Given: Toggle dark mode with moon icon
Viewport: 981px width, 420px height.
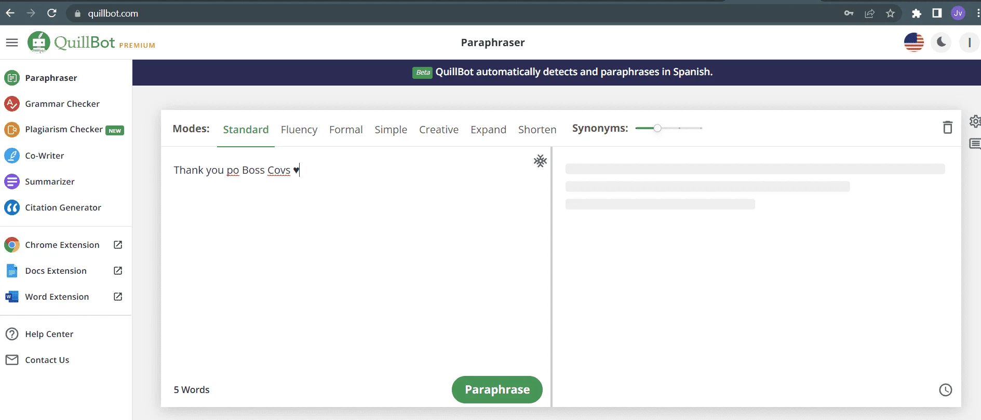Looking at the screenshot, I should (x=942, y=43).
